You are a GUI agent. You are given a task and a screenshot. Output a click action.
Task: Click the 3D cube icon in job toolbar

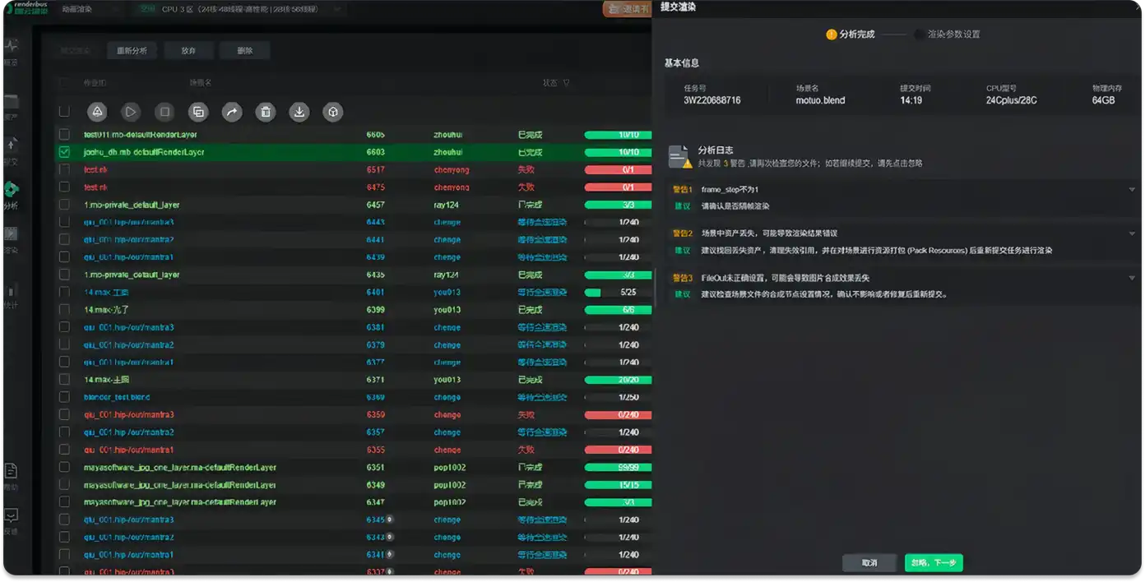(333, 113)
